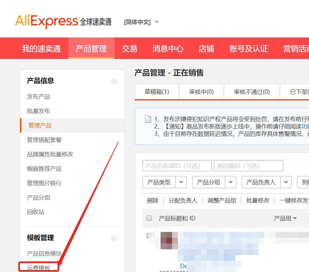The width and height of the screenshot is (309, 272).
Task: Click the 产品名称或ID search field
Action: click(177, 166)
